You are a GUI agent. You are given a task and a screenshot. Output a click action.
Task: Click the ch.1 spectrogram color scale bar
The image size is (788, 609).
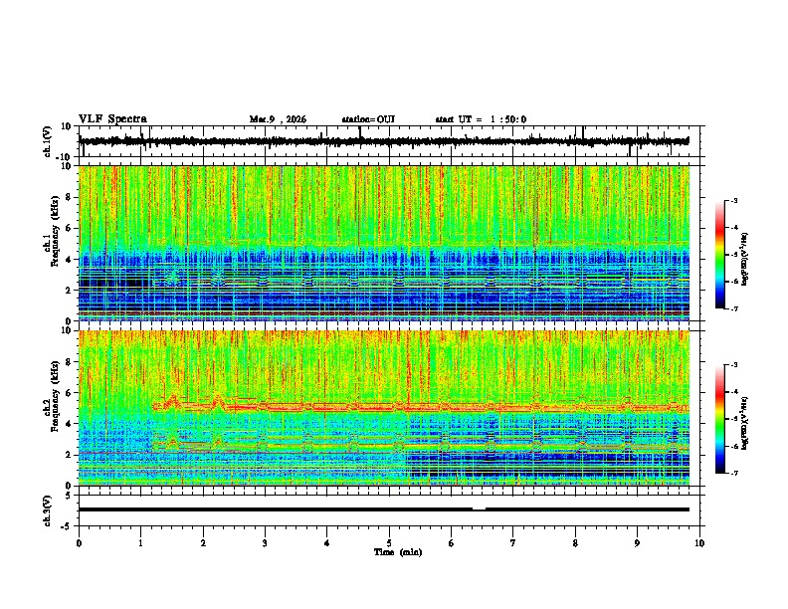720,255
